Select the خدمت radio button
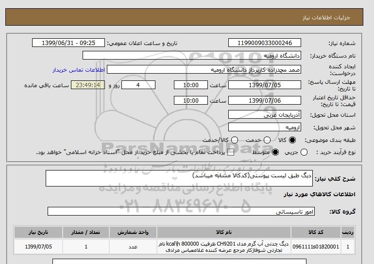The image size is (374, 264). click(267, 140)
